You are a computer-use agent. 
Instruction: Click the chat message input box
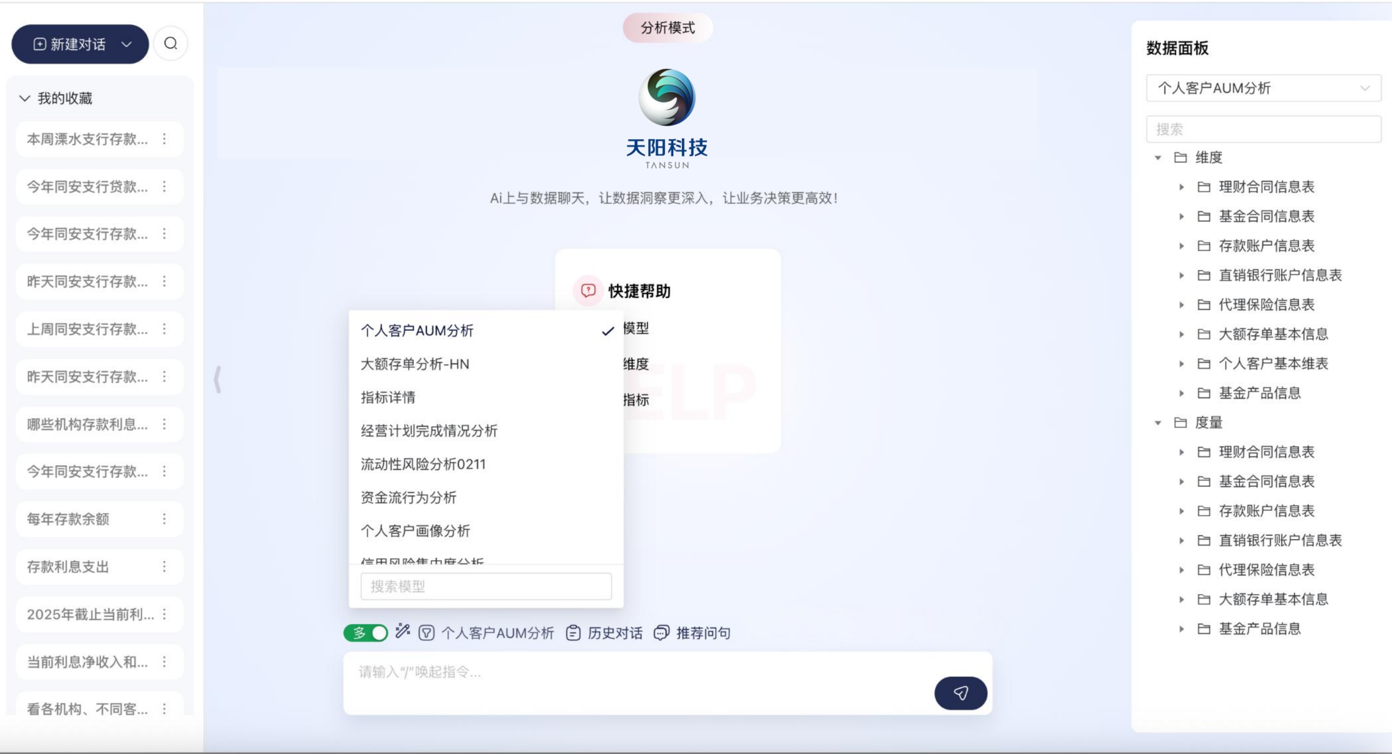pos(668,683)
